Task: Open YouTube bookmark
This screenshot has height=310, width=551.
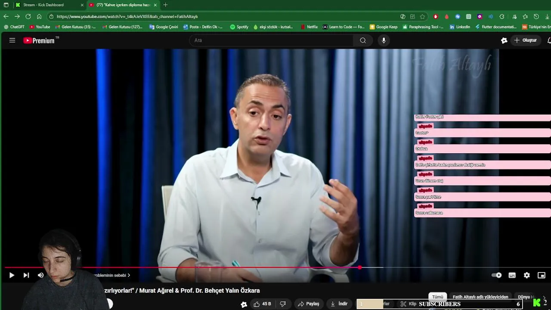Action: (40, 27)
